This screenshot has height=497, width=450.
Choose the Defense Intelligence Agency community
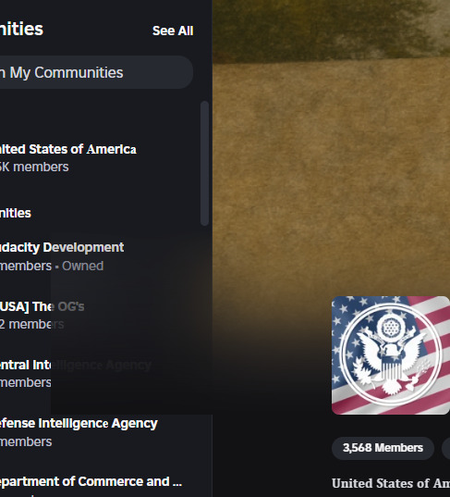click(x=79, y=431)
